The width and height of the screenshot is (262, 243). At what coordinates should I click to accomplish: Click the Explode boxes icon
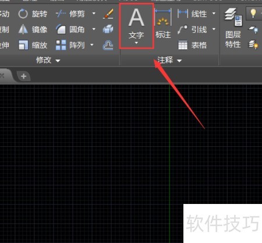point(108,29)
